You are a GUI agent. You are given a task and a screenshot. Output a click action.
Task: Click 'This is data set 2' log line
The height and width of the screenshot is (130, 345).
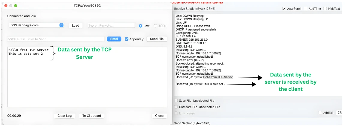coord(26,54)
